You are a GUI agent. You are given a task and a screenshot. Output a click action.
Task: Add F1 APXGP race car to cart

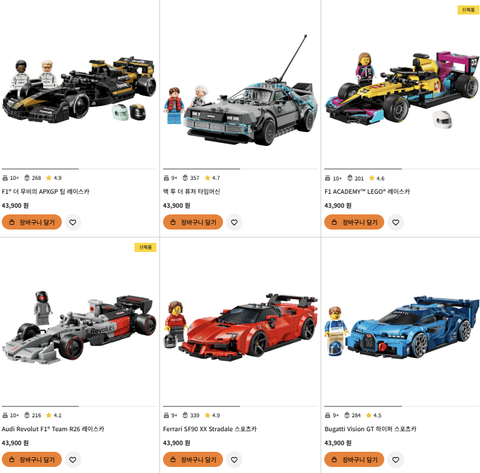(x=32, y=222)
